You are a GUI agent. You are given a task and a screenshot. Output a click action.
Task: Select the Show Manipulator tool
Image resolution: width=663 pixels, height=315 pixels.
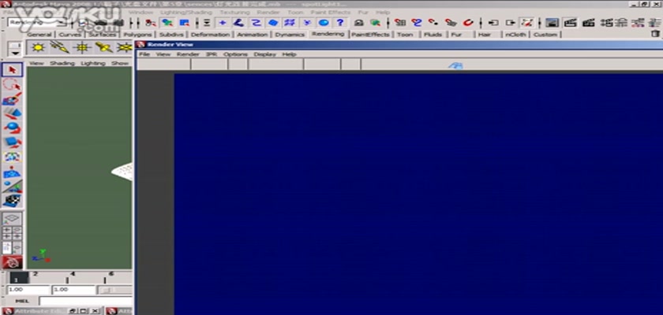click(x=13, y=186)
